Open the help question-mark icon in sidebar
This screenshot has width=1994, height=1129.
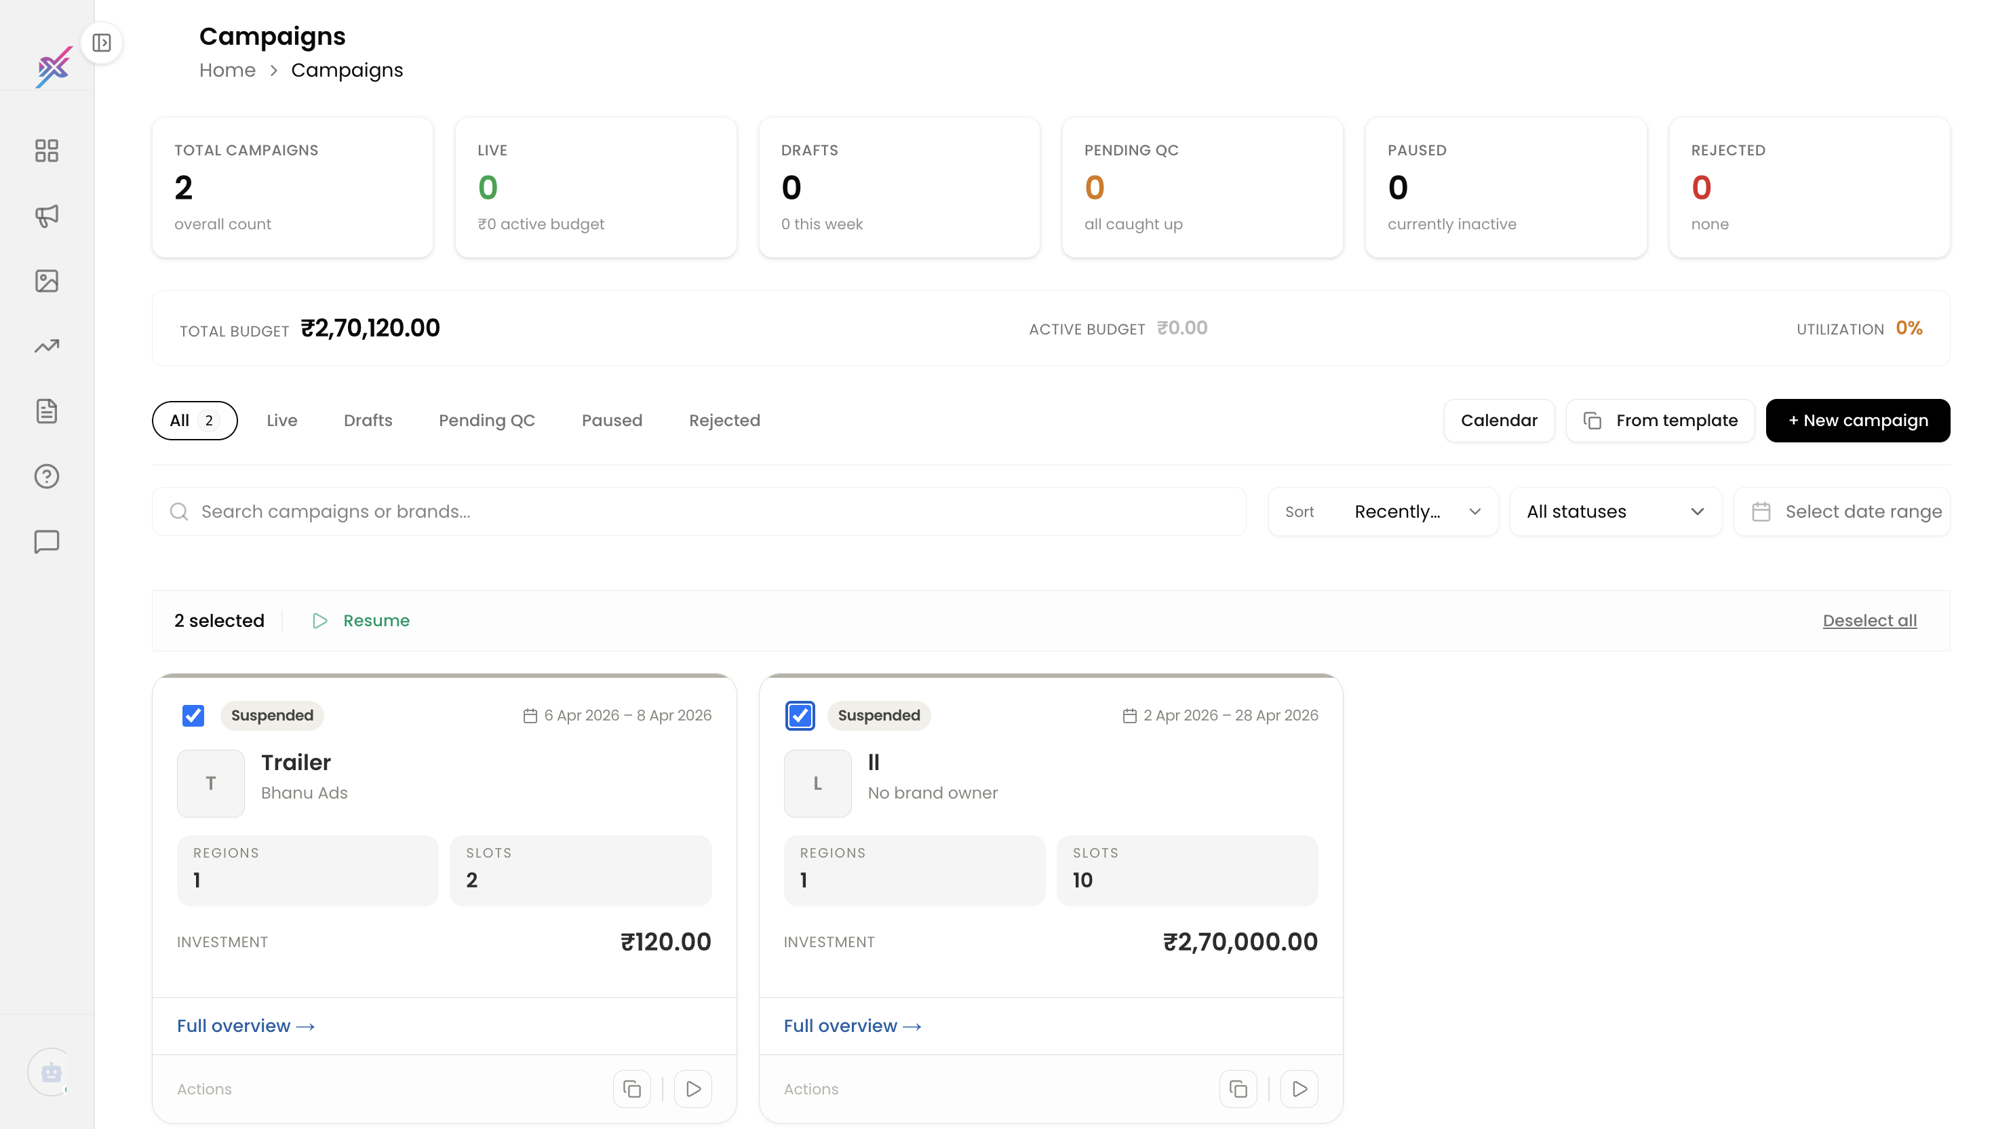47,476
